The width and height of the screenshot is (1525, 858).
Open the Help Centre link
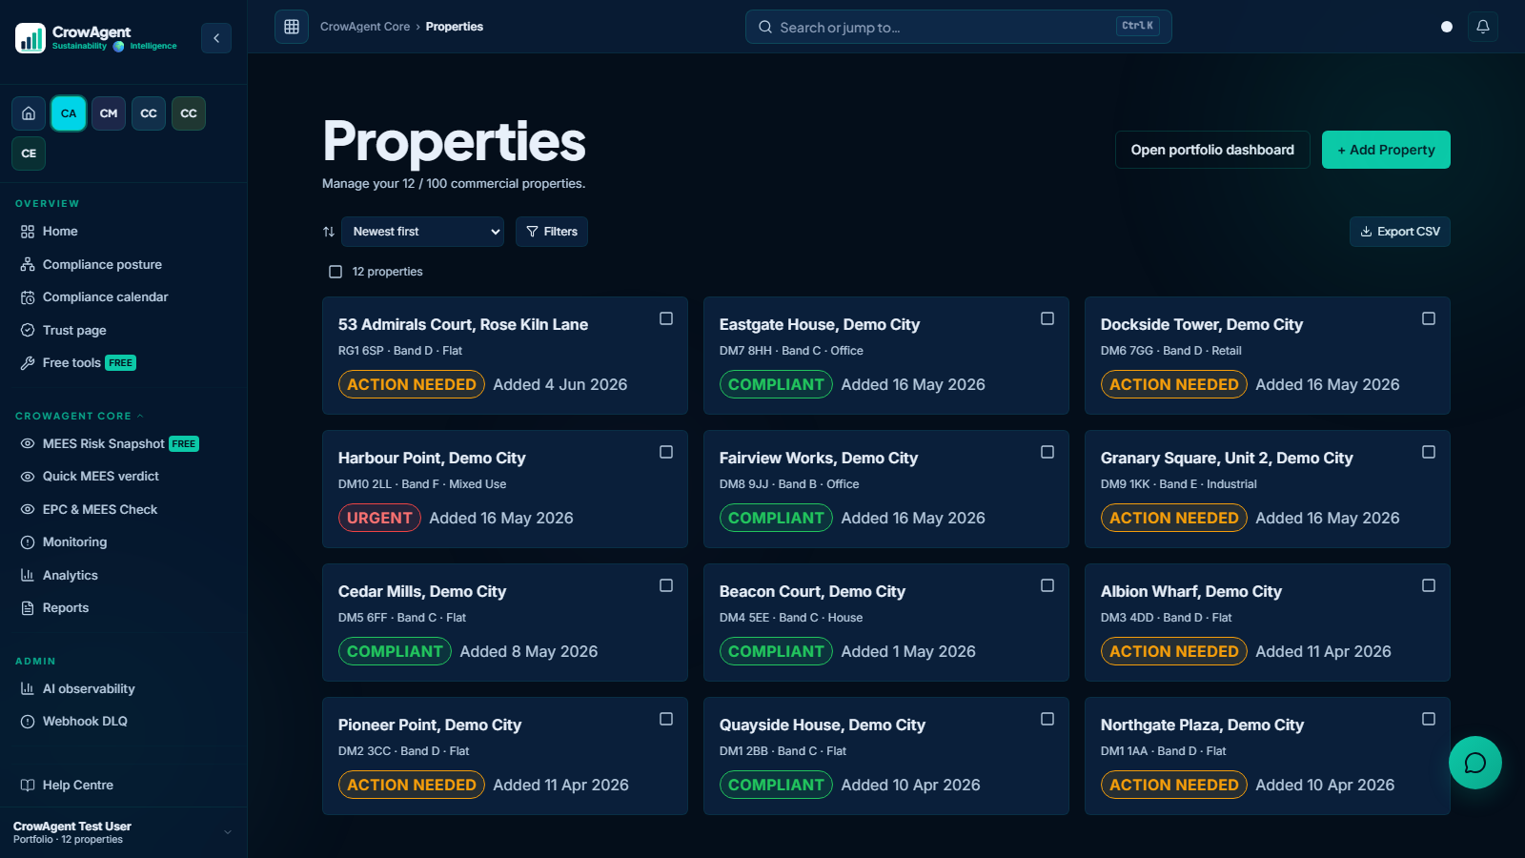(x=78, y=786)
